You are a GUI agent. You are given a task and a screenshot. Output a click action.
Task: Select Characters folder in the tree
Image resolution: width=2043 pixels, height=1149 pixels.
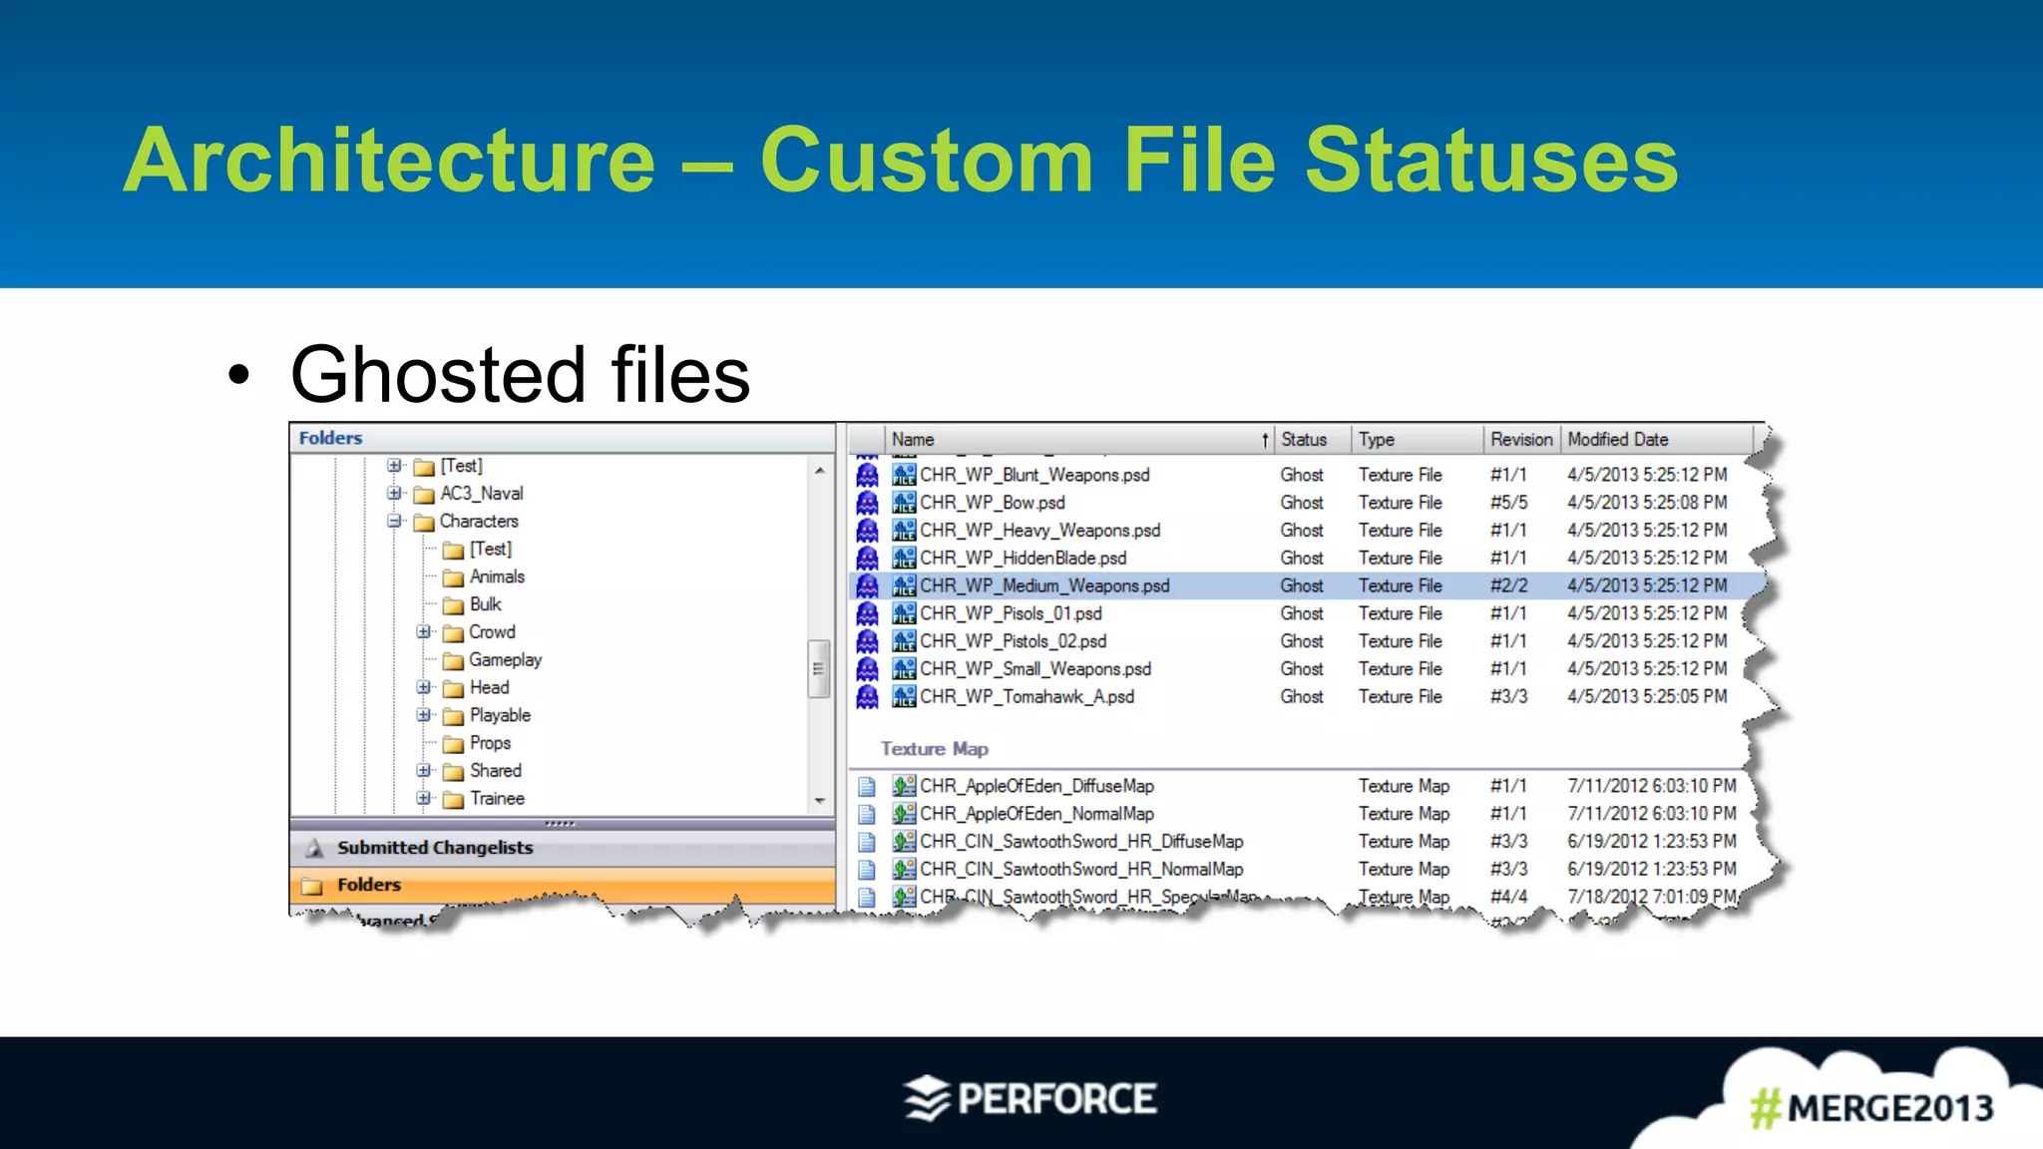point(479,522)
